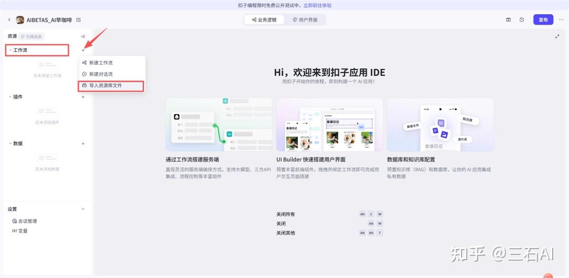Viewport: 569px width, 278px height.
Task: Open the version history clock icon
Action: (522, 20)
